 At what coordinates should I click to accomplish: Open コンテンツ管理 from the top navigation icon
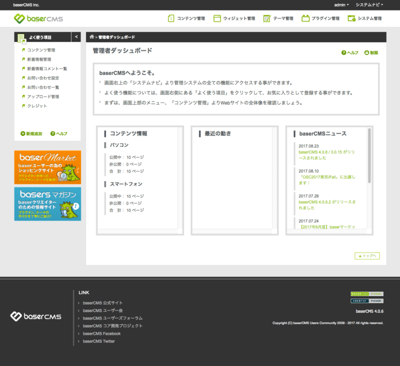tap(171, 18)
